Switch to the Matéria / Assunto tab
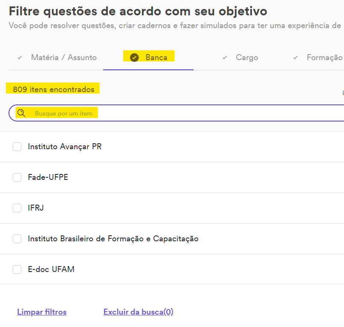Viewport: 344px width, 327px height. coord(64,58)
